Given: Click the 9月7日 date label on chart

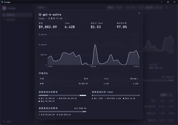Looking at the screenshot, I should click(50, 66).
